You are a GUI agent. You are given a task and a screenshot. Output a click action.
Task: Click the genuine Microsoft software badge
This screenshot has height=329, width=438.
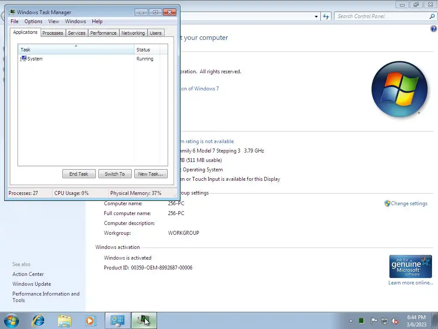click(x=410, y=266)
